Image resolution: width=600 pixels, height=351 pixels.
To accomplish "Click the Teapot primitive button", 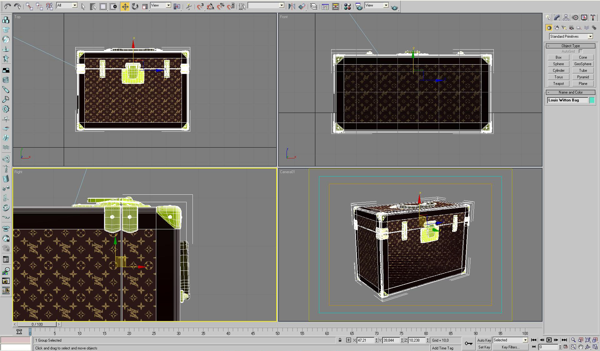I will click(x=558, y=84).
